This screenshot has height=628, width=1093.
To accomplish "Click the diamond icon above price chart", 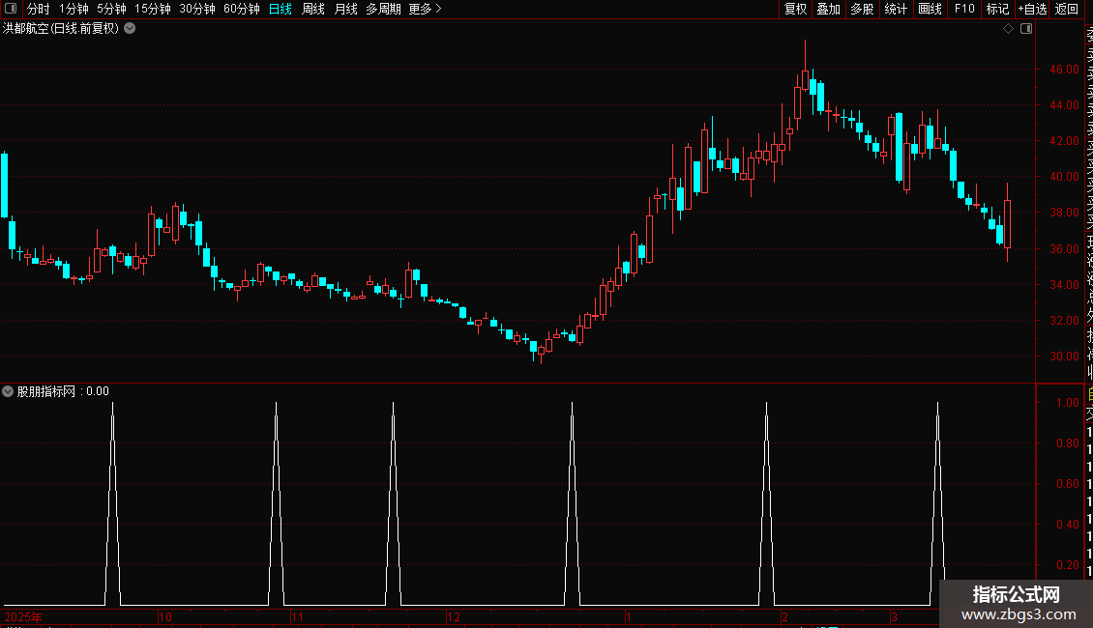I will (x=1008, y=28).
